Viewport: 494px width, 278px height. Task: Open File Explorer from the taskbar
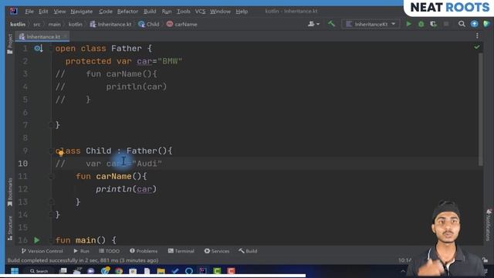click(161, 271)
